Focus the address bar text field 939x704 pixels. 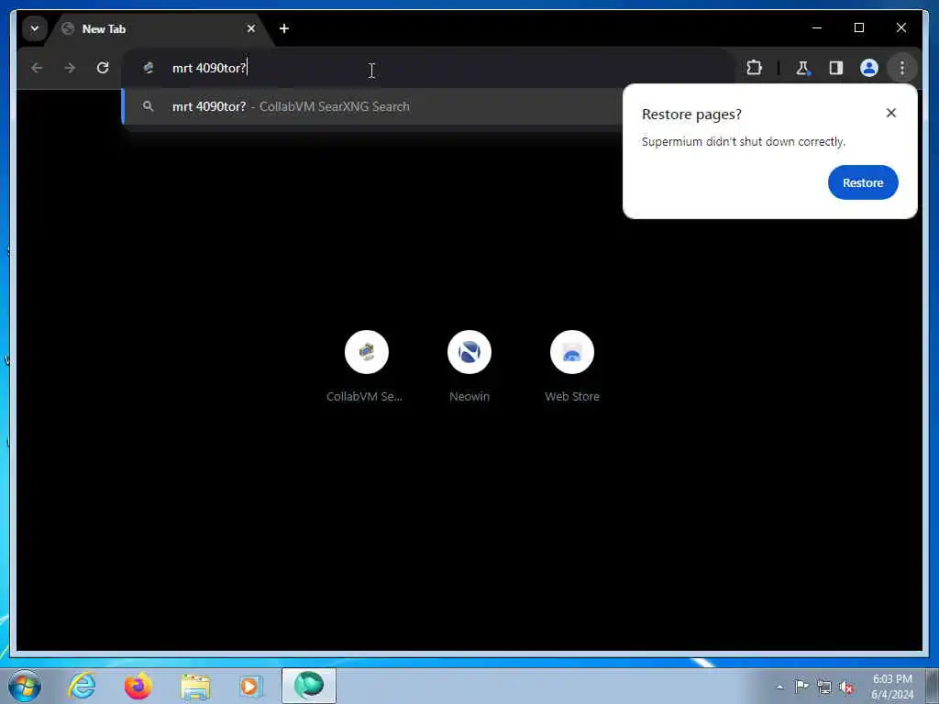[428, 68]
